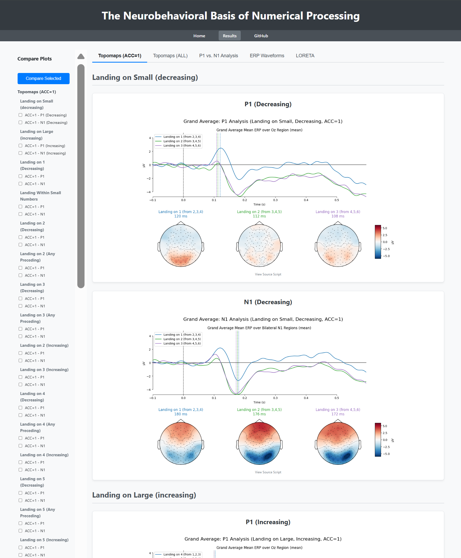Open View Source Script under P1 (Decreasing)
Screen dimensions: 461x558
coord(268,274)
